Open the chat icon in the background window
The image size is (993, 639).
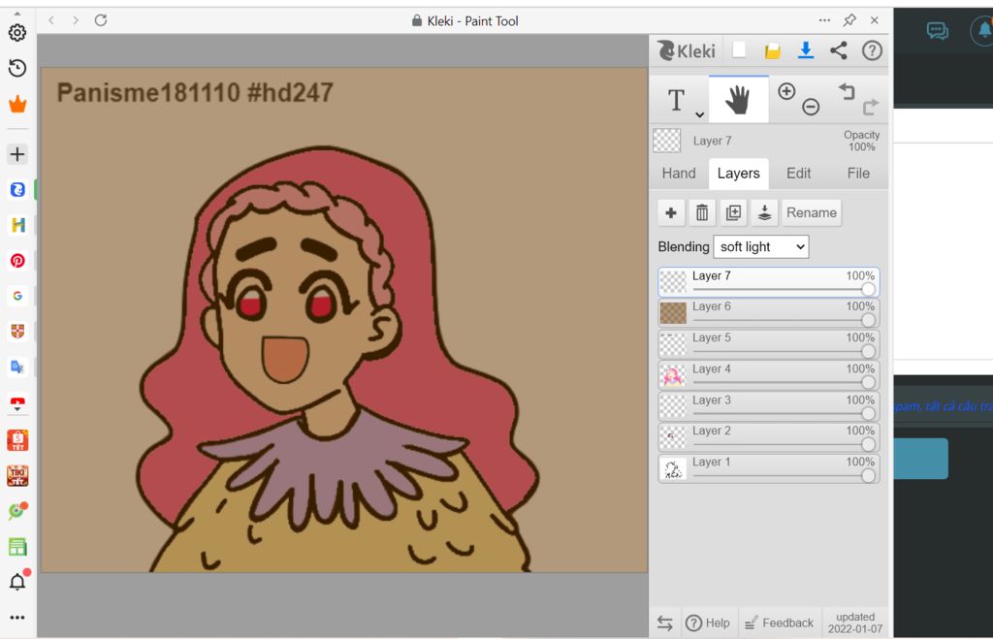click(x=938, y=30)
